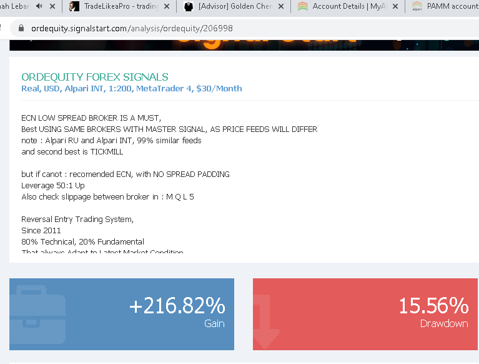The image size is (479, 364).
Task: Mute audio on the Lebaran tab speaker icon
Action: tap(39, 6)
